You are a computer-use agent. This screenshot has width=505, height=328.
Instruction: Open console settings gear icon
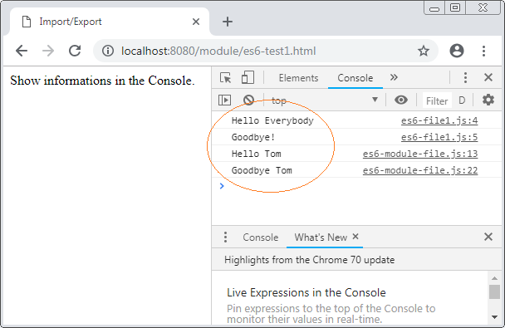click(x=488, y=100)
